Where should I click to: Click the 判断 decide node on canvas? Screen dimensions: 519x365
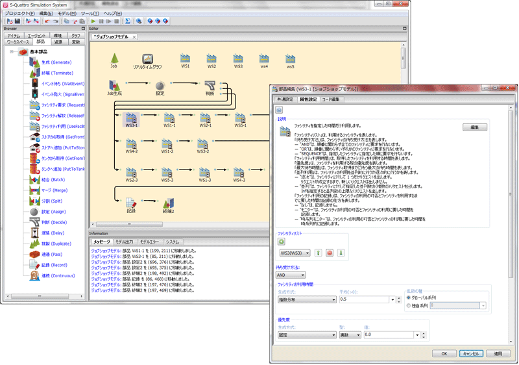coord(210,86)
